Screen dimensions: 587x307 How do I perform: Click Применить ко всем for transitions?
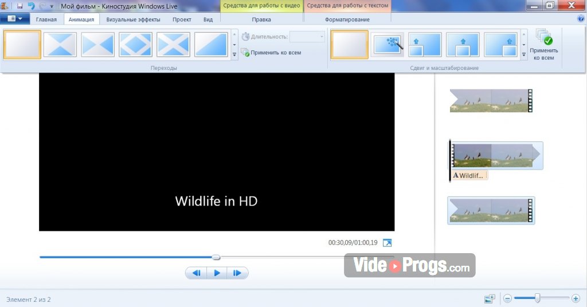(271, 53)
